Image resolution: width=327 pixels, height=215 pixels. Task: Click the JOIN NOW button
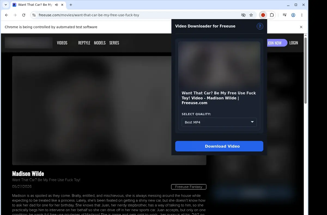pyautogui.click(x=277, y=43)
